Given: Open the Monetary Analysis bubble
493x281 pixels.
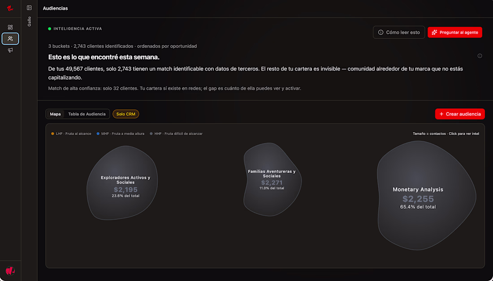Looking at the screenshot, I should (x=426, y=195).
